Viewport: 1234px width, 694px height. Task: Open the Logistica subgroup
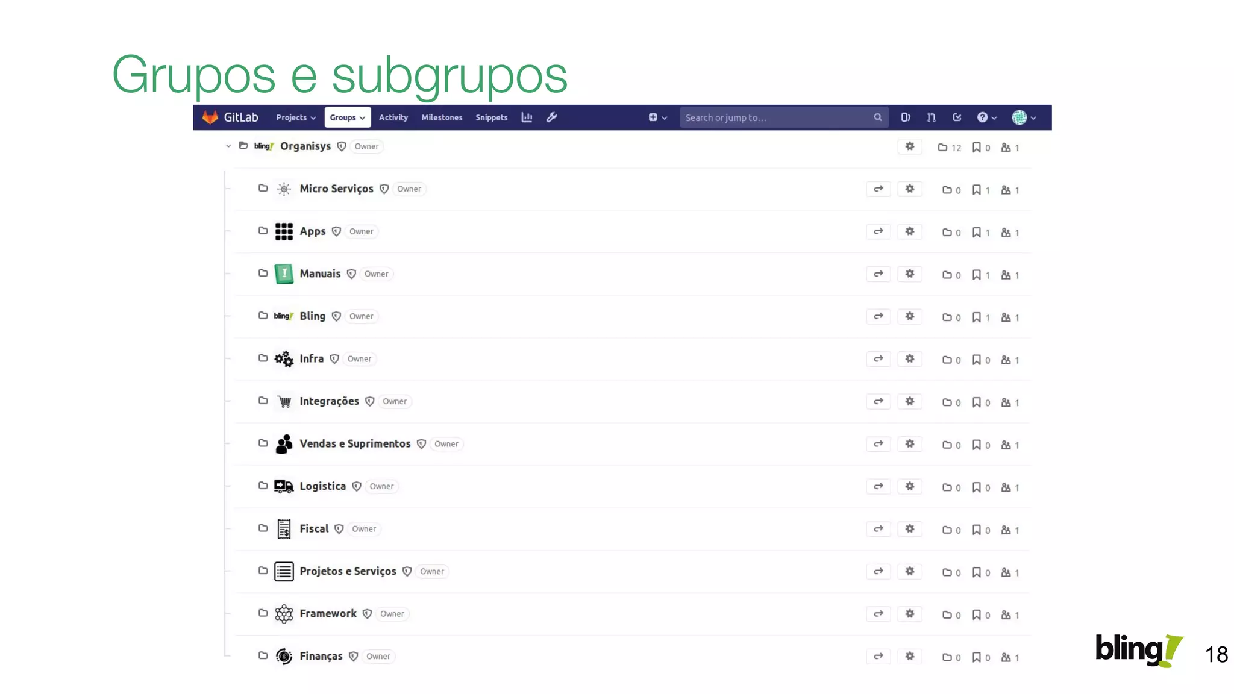[322, 486]
